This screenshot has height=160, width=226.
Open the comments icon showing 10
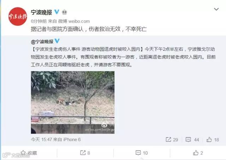pyautogui.click(x=142, y=153)
